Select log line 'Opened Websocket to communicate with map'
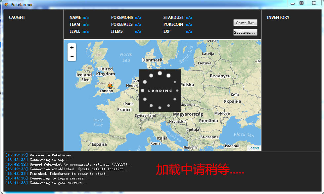 pyautogui.click(x=81, y=165)
